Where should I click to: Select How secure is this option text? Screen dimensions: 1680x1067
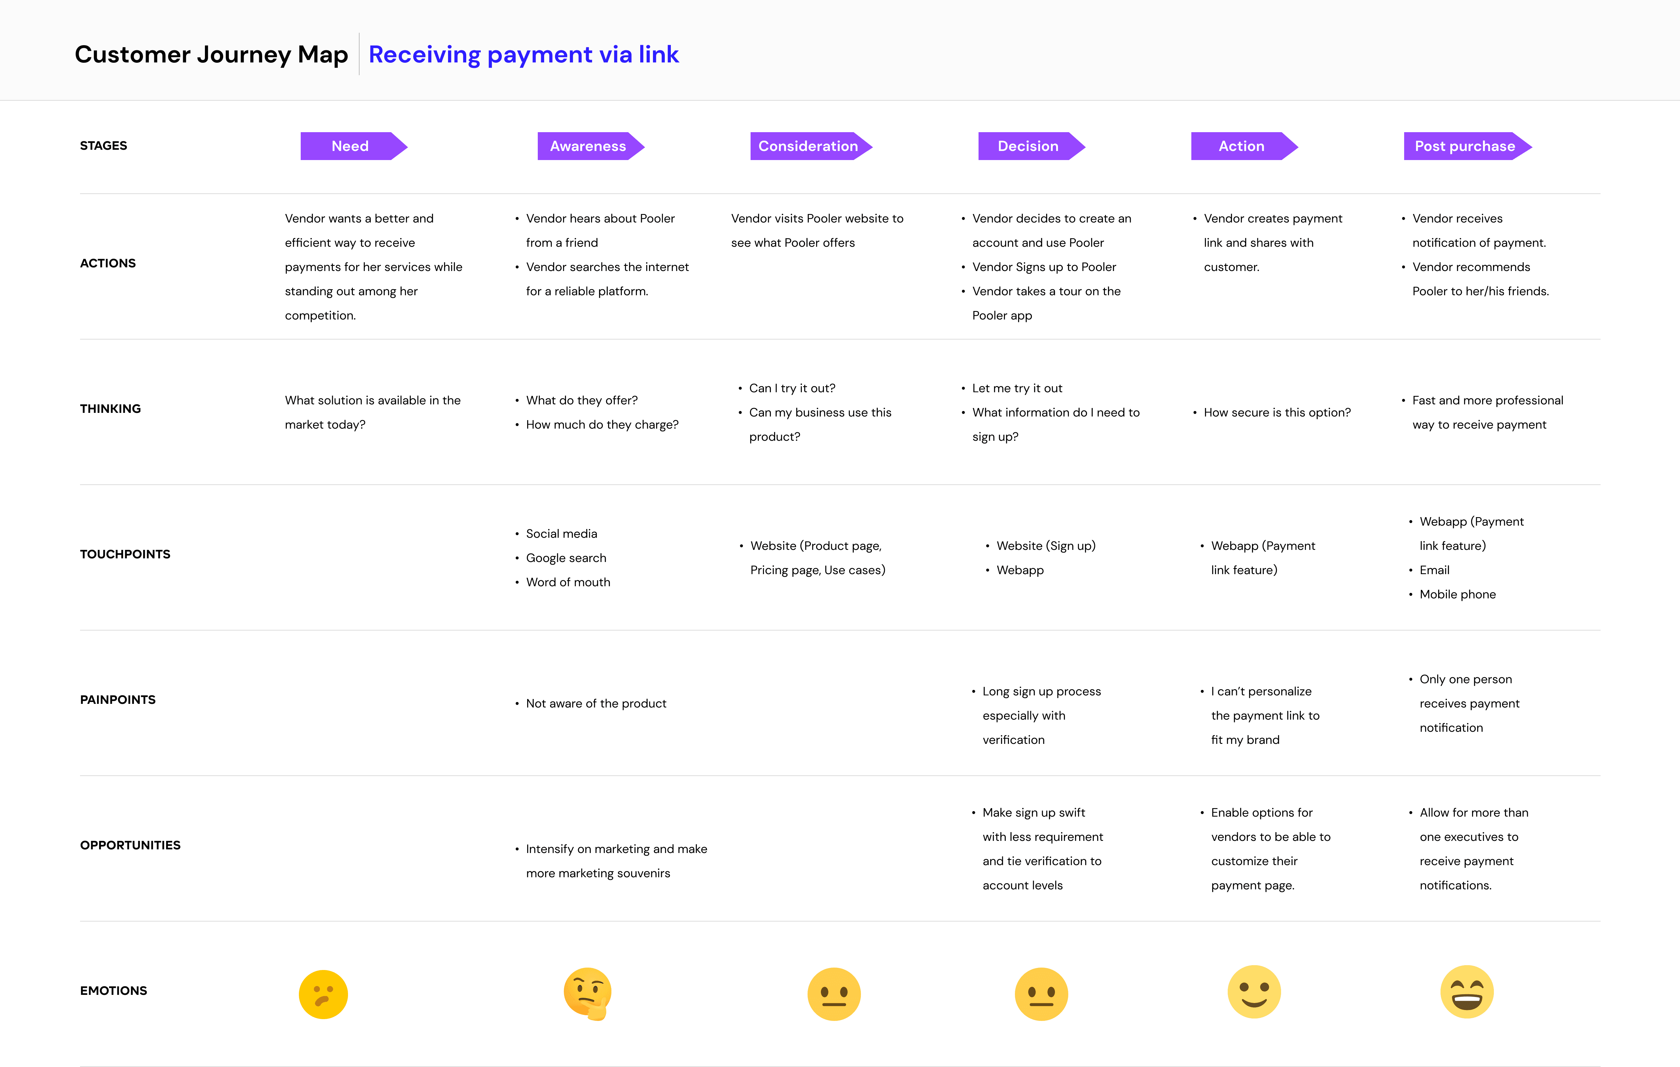tap(1277, 413)
